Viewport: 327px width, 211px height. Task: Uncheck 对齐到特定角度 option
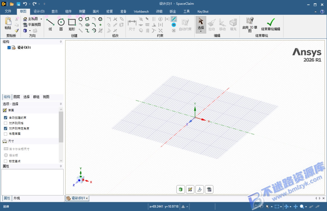point(6,128)
